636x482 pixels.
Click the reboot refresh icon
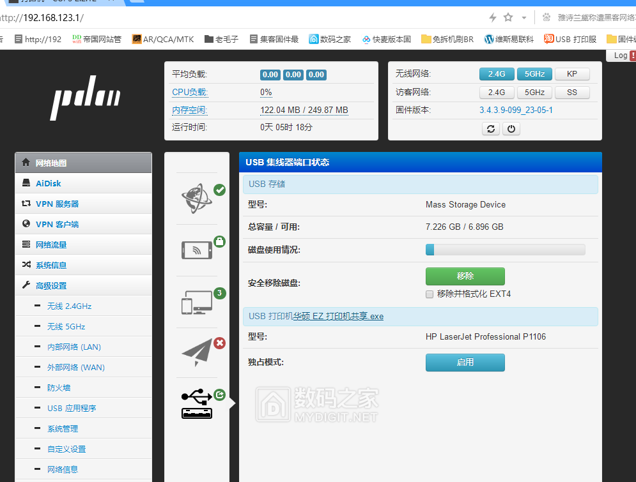[x=491, y=128]
